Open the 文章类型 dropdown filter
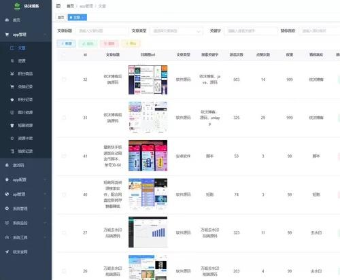This screenshot has height=280, width=340. click(176, 31)
